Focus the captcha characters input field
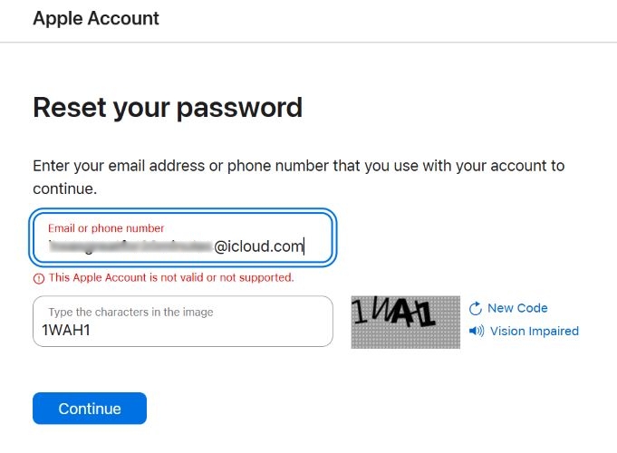This screenshot has width=617, height=453. coord(183,322)
